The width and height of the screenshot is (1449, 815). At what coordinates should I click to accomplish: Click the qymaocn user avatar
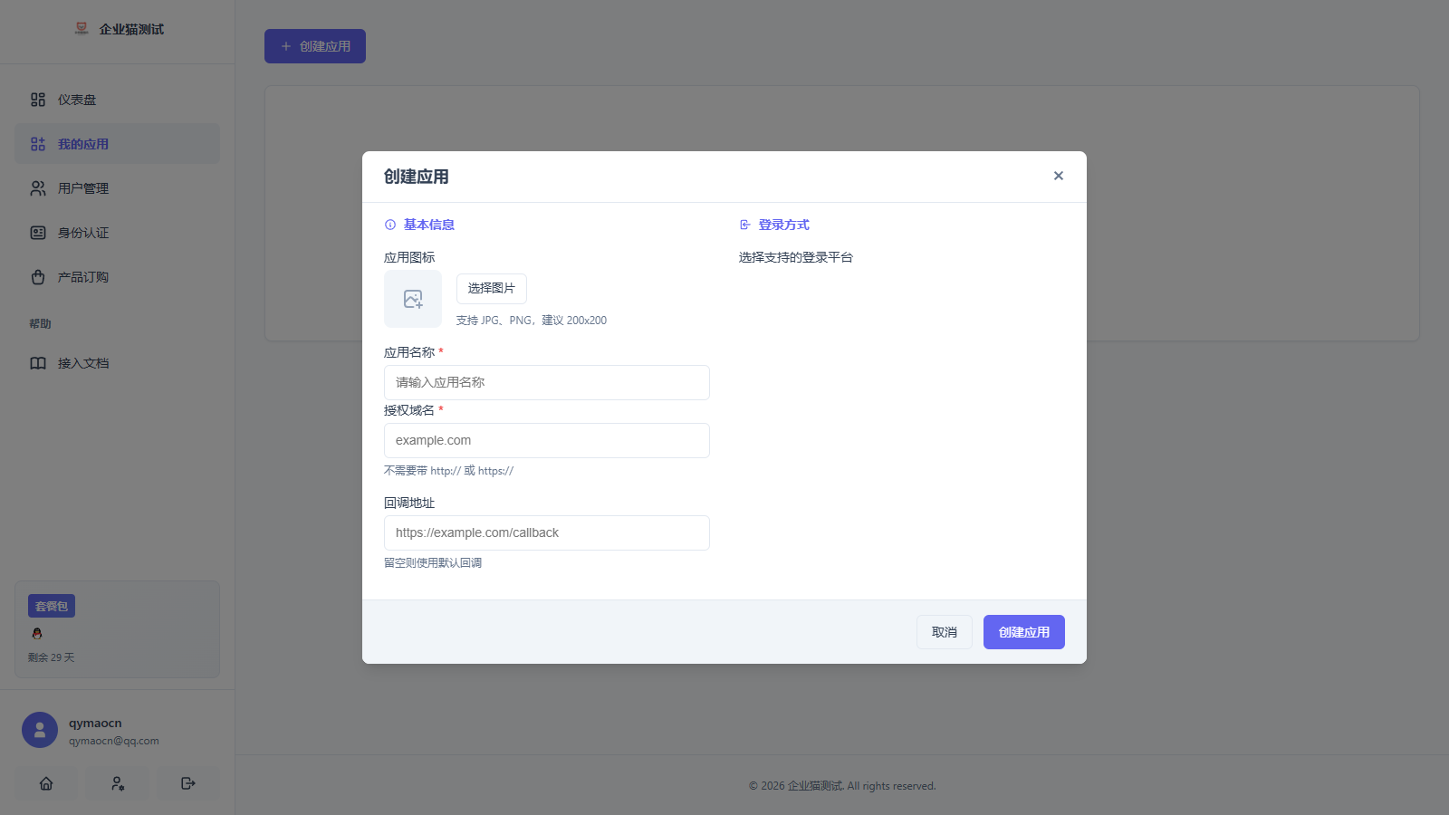[40, 730]
